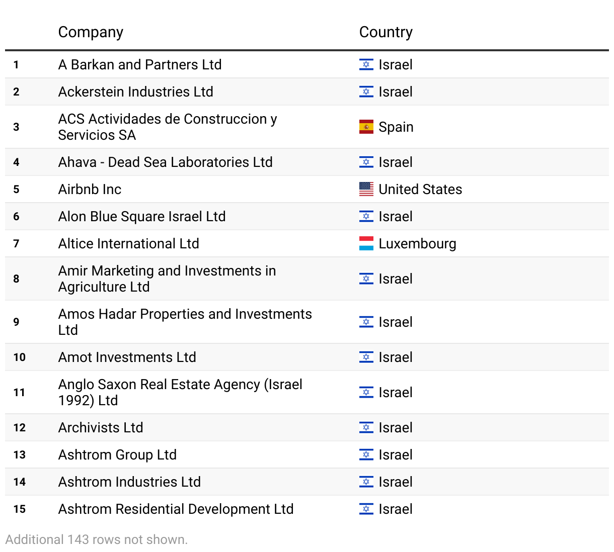614x552 pixels.
Task: Click the Israel flag in the Ashtrom Group row
Action: tap(366, 454)
